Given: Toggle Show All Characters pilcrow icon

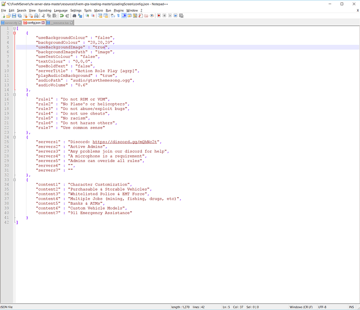Looking at the screenshot, I should [x=118, y=16].
